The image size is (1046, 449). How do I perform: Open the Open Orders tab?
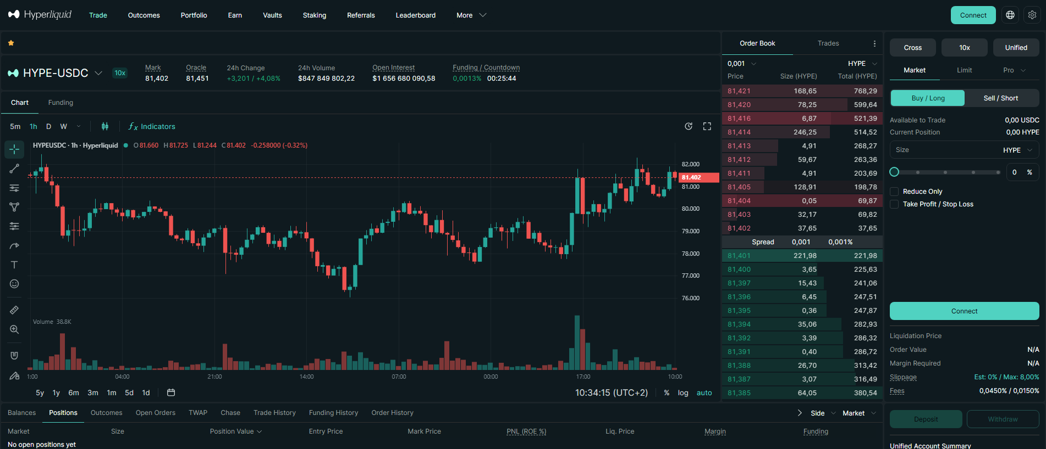point(156,413)
